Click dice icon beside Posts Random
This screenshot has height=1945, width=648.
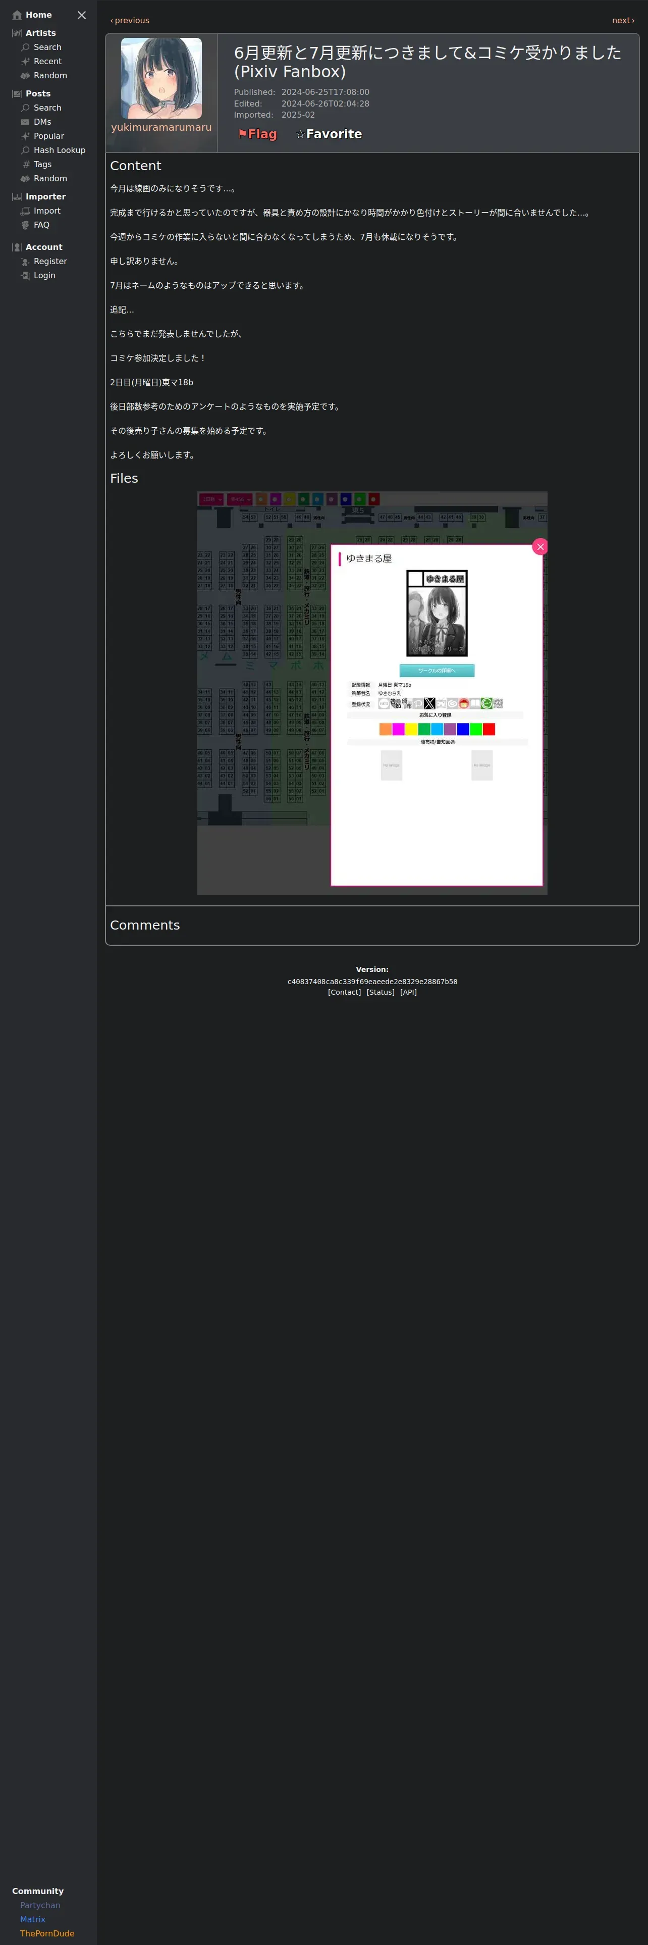[x=25, y=178]
